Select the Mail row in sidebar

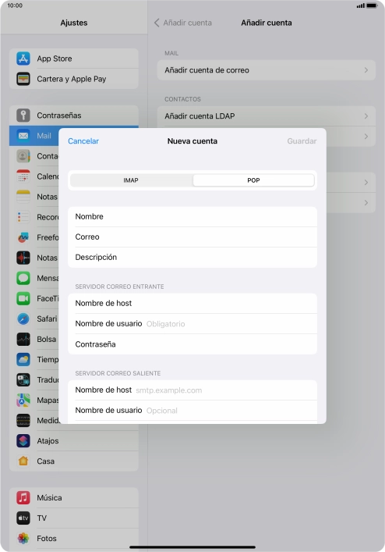(x=34, y=136)
